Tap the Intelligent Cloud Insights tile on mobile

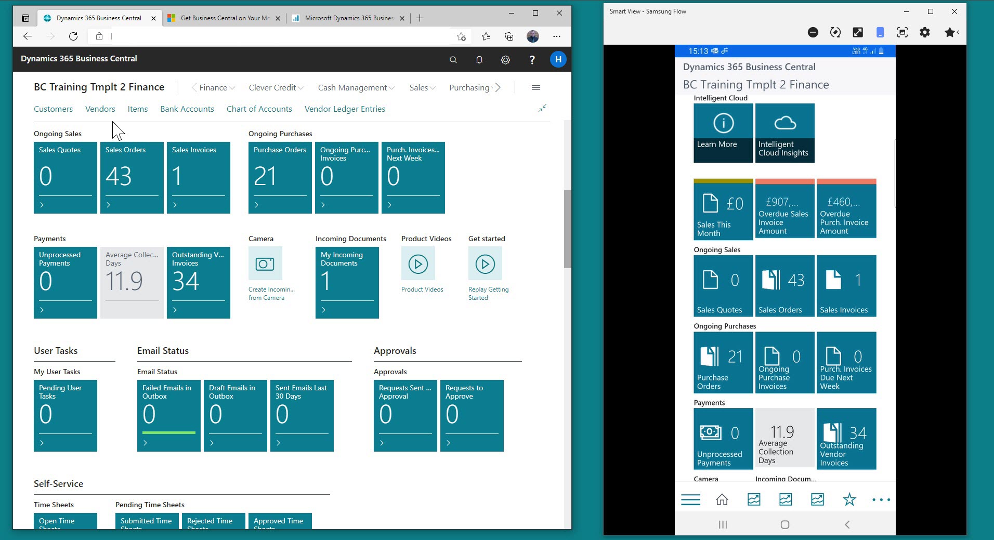785,133
